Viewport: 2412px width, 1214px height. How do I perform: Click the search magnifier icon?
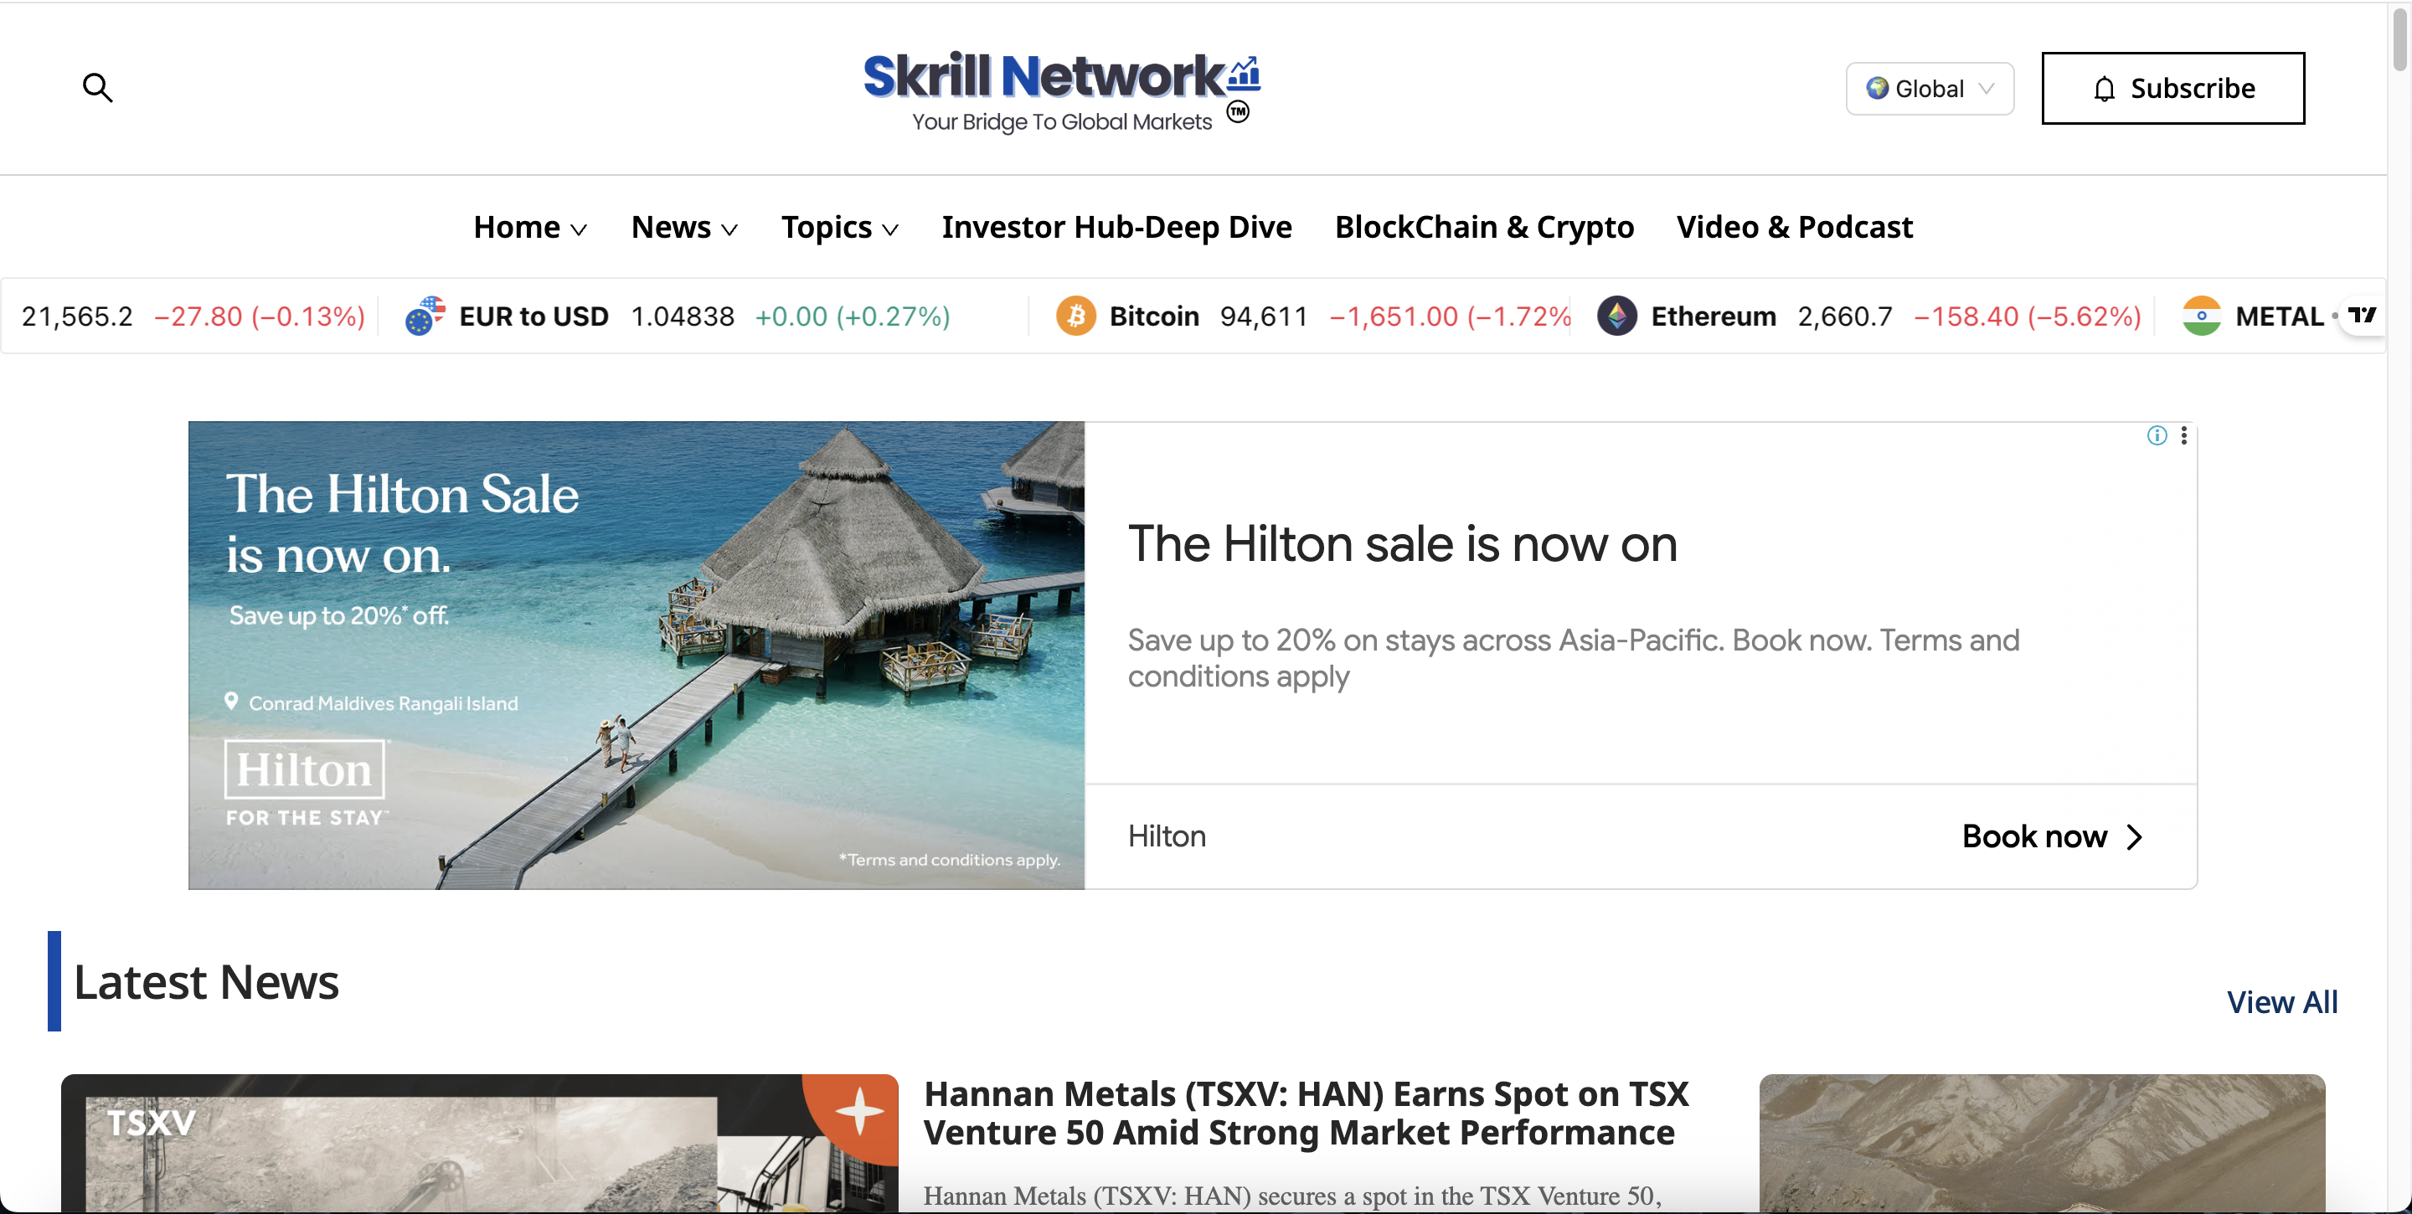(x=97, y=88)
